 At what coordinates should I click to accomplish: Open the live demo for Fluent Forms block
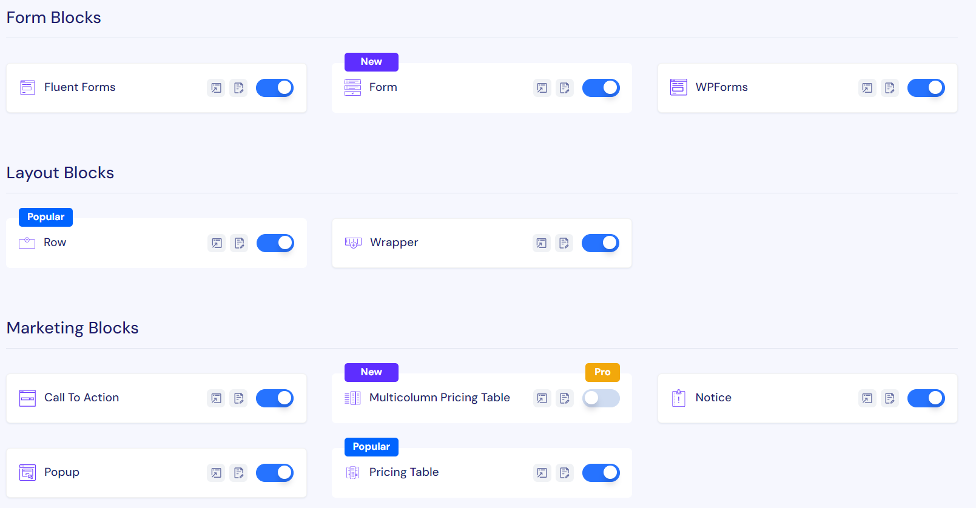click(216, 88)
